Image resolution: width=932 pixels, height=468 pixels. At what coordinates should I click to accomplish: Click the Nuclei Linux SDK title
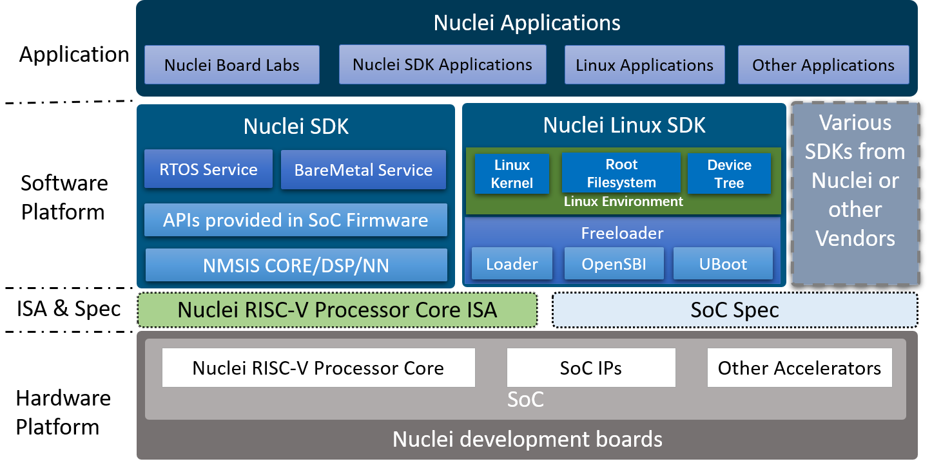tap(625, 125)
